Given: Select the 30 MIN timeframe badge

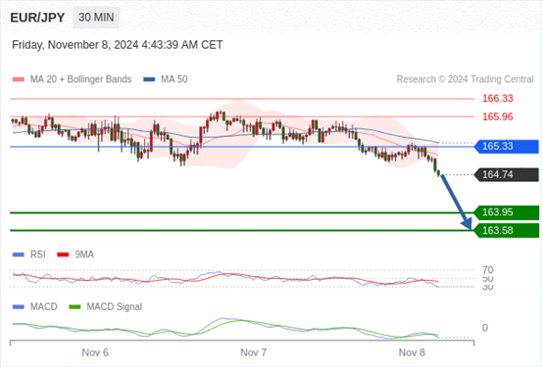Looking at the screenshot, I should coord(96,18).
